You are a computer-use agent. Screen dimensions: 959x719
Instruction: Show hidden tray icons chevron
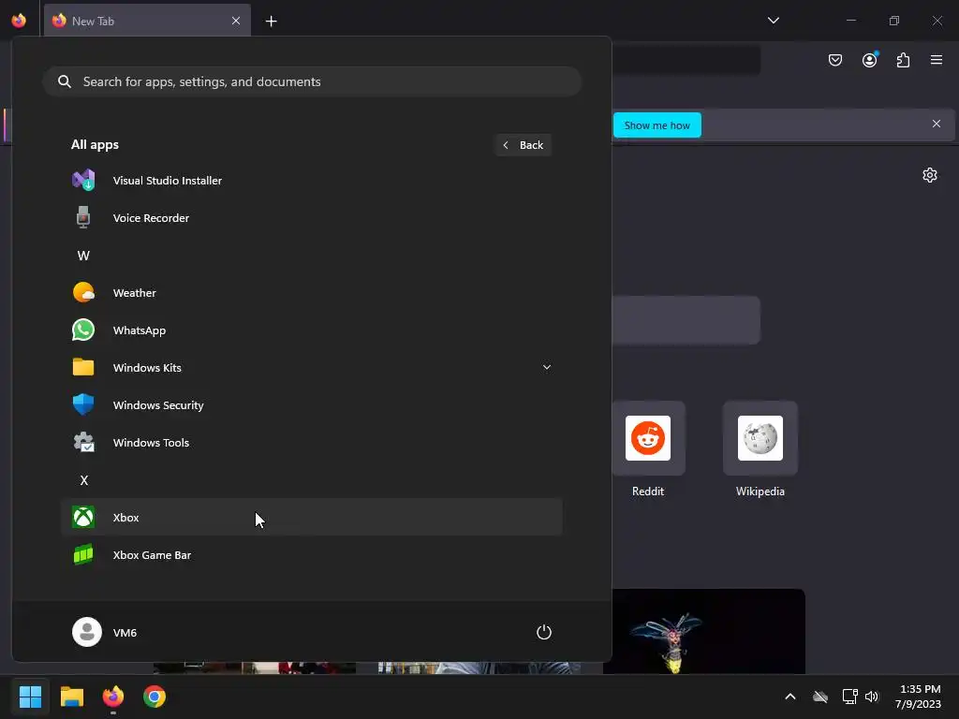790,697
